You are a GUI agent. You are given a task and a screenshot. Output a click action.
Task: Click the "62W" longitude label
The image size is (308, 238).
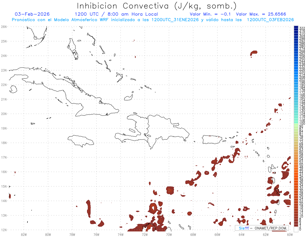coord(266,234)
